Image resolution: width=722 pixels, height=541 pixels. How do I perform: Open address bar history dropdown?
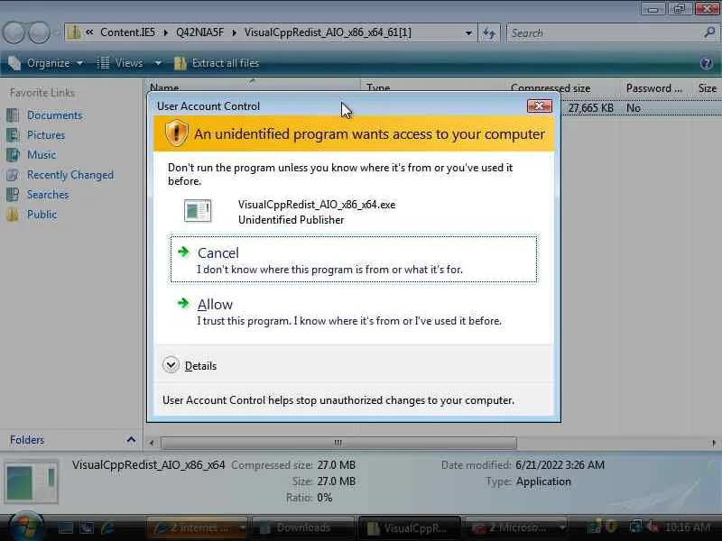[x=468, y=33]
